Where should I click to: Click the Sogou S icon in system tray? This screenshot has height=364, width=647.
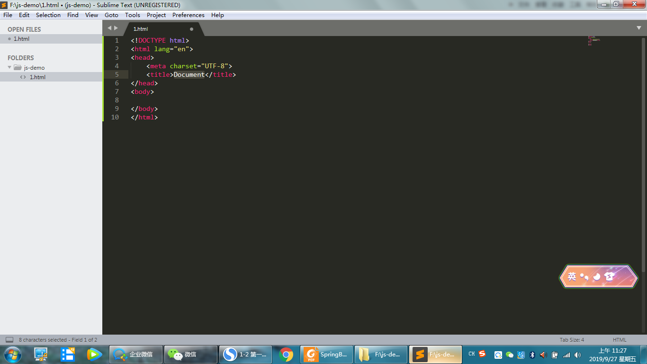click(482, 354)
